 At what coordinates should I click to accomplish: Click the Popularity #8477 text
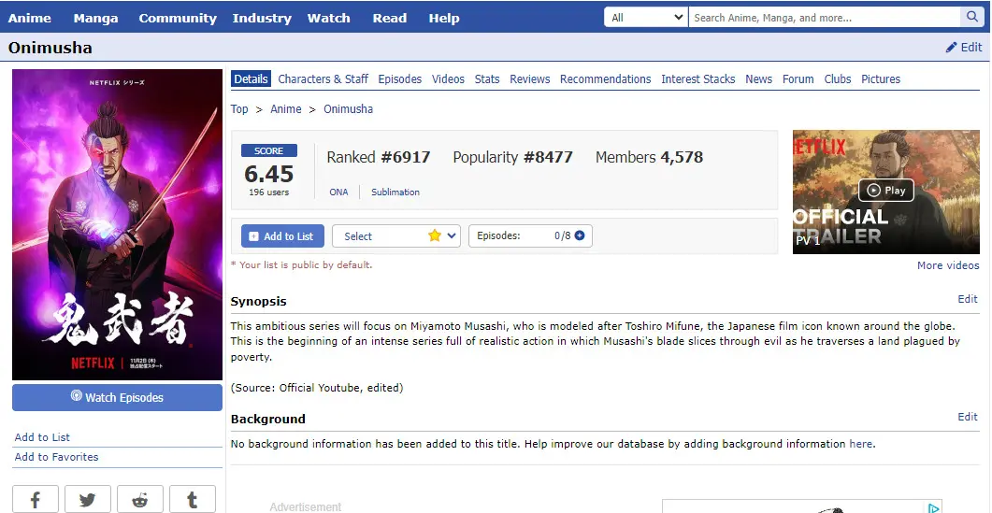click(513, 158)
